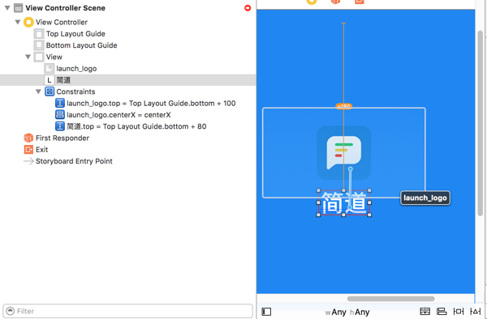Click the Top Layout Guide icon

click(39, 34)
